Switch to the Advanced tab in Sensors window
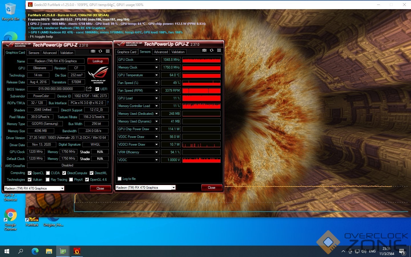411x257 pixels. point(161,52)
